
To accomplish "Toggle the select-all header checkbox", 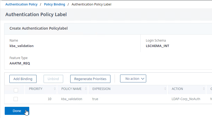I will 16,90.
